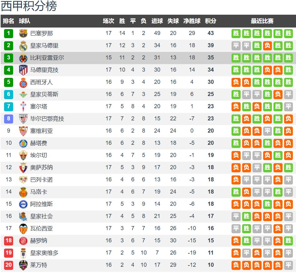296x273 pixels.
Task: Open the 皇家贝蒂斯 team link
Action: point(44,94)
